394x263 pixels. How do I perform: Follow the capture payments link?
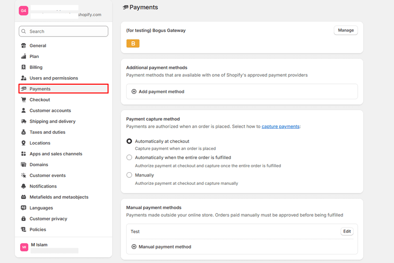[x=280, y=126]
